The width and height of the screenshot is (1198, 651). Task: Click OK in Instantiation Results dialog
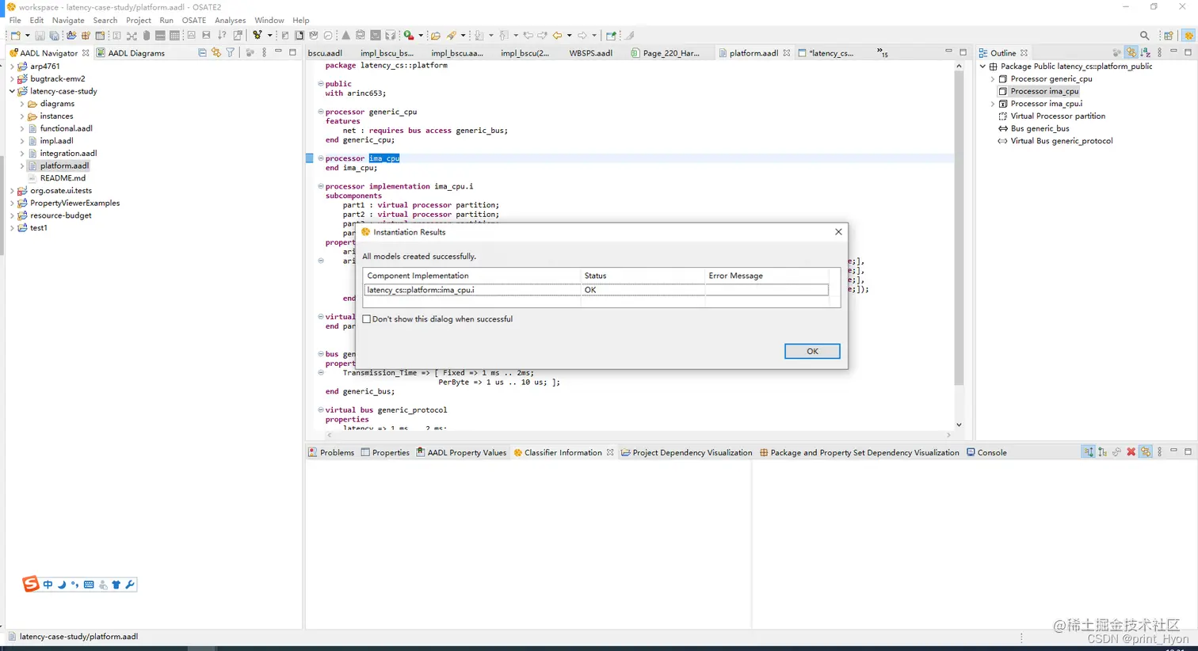point(812,351)
